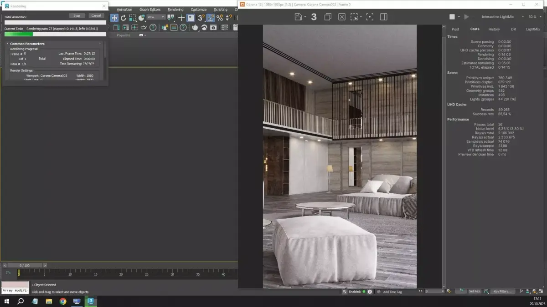
Task: Open Chrome from the taskbar
Action: pyautogui.click(x=63, y=301)
